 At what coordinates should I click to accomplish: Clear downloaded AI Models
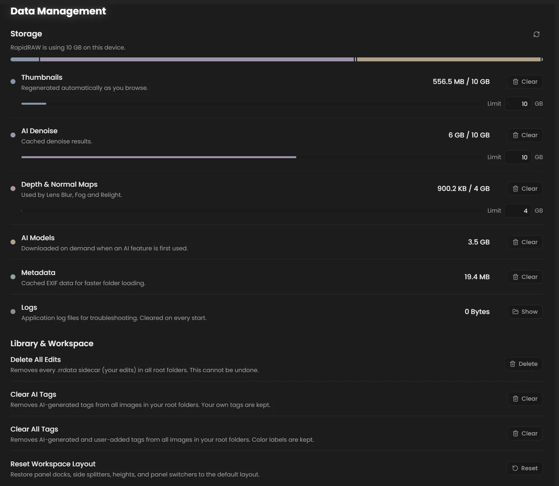[x=525, y=242]
